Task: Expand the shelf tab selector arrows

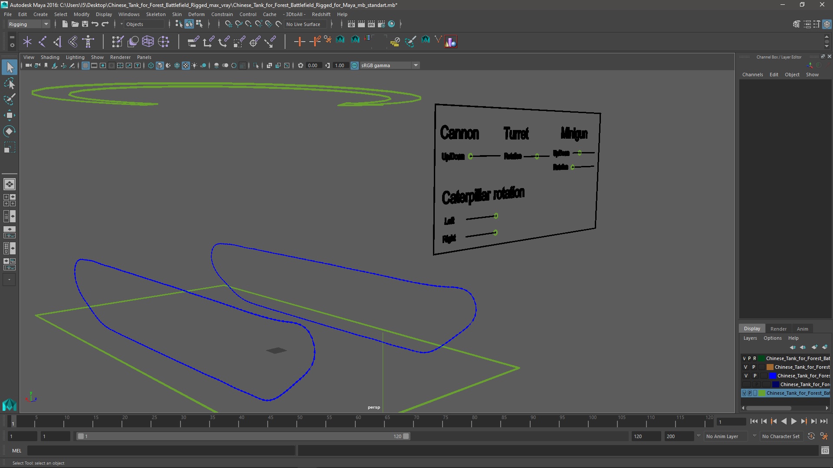Action: point(12,36)
